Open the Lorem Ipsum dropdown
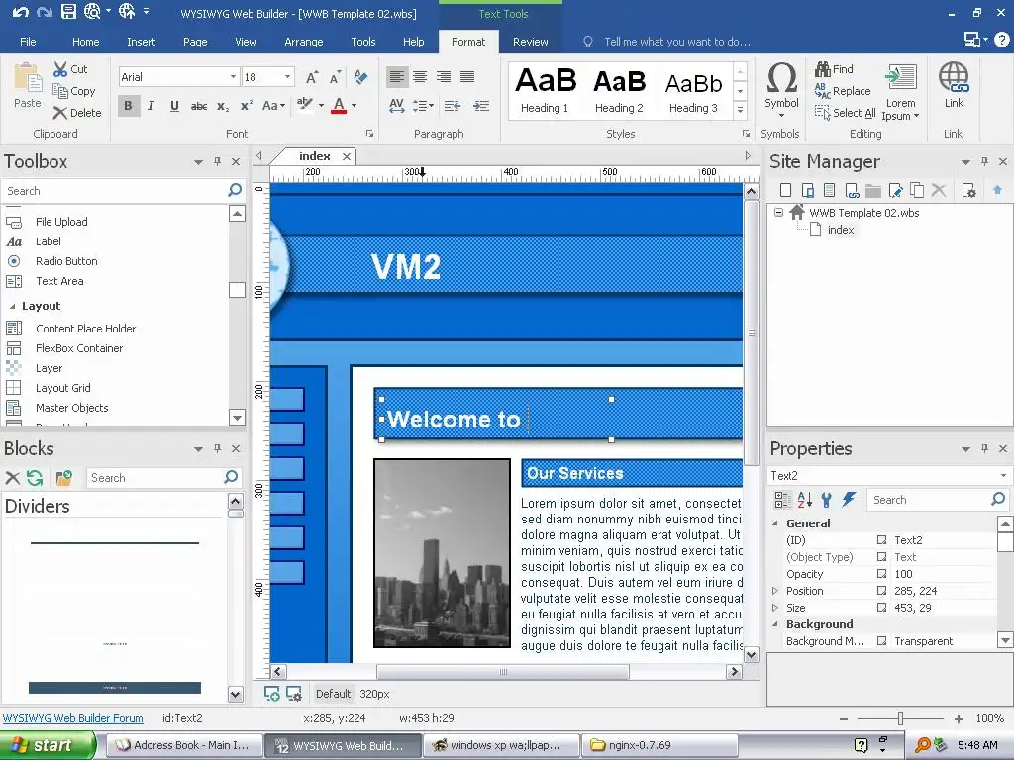This screenshot has height=760, width=1014. coord(900,92)
